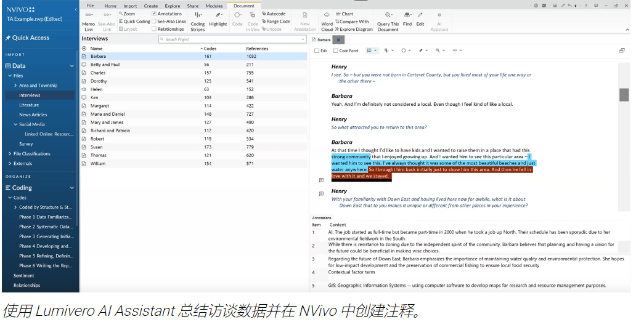Run Autocode from the ribbon

pos(274,14)
